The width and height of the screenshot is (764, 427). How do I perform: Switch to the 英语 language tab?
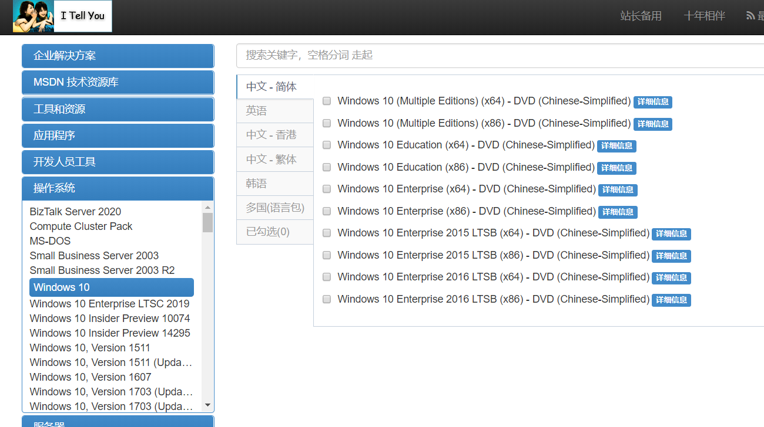pyautogui.click(x=275, y=111)
